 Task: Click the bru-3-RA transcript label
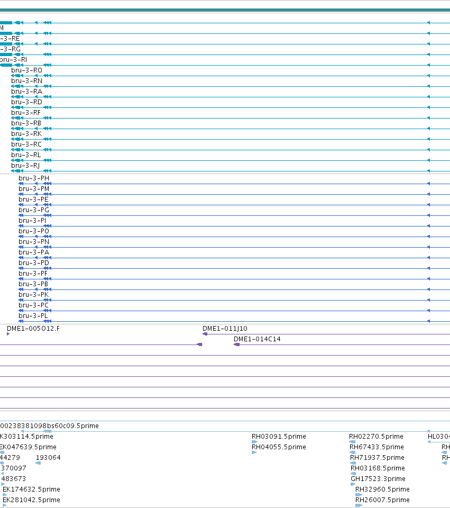(26, 92)
